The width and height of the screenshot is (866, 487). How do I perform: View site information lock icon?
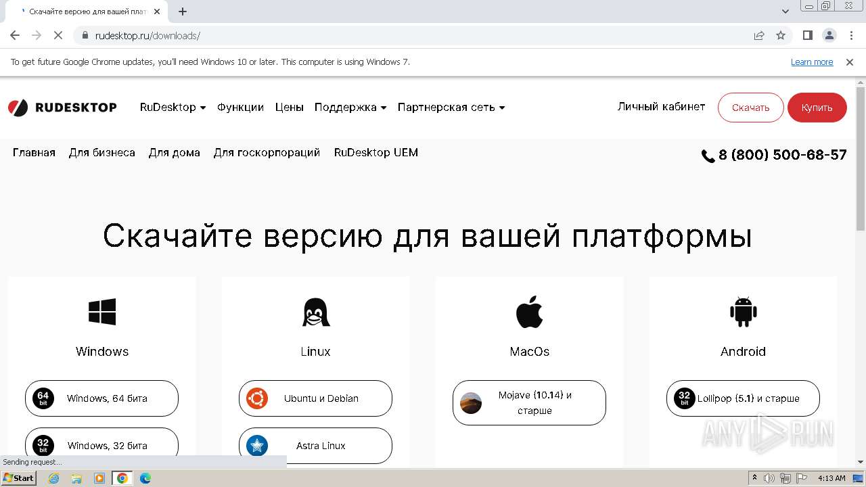pyautogui.click(x=85, y=35)
